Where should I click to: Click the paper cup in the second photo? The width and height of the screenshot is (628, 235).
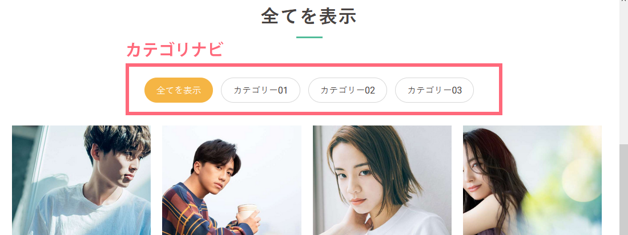[247, 212]
